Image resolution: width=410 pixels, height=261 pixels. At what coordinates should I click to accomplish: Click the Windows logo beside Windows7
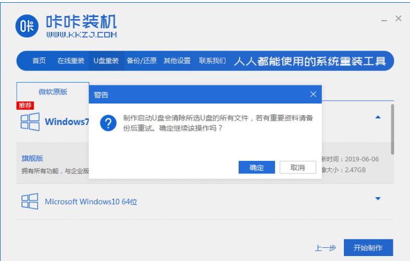30,122
